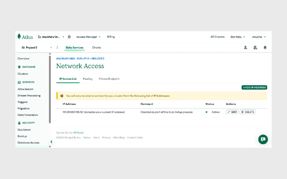Open Migration in the sidebar
287x179 pixels.
tap(24, 108)
